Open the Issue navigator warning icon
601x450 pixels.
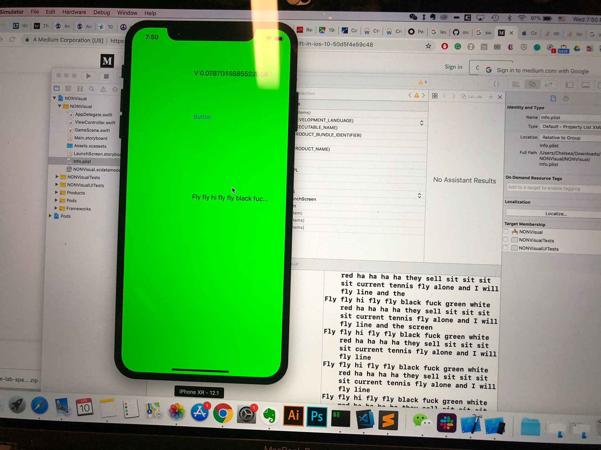click(103, 89)
